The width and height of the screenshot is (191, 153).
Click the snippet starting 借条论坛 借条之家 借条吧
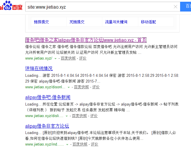pyautogui.click(x=101, y=49)
